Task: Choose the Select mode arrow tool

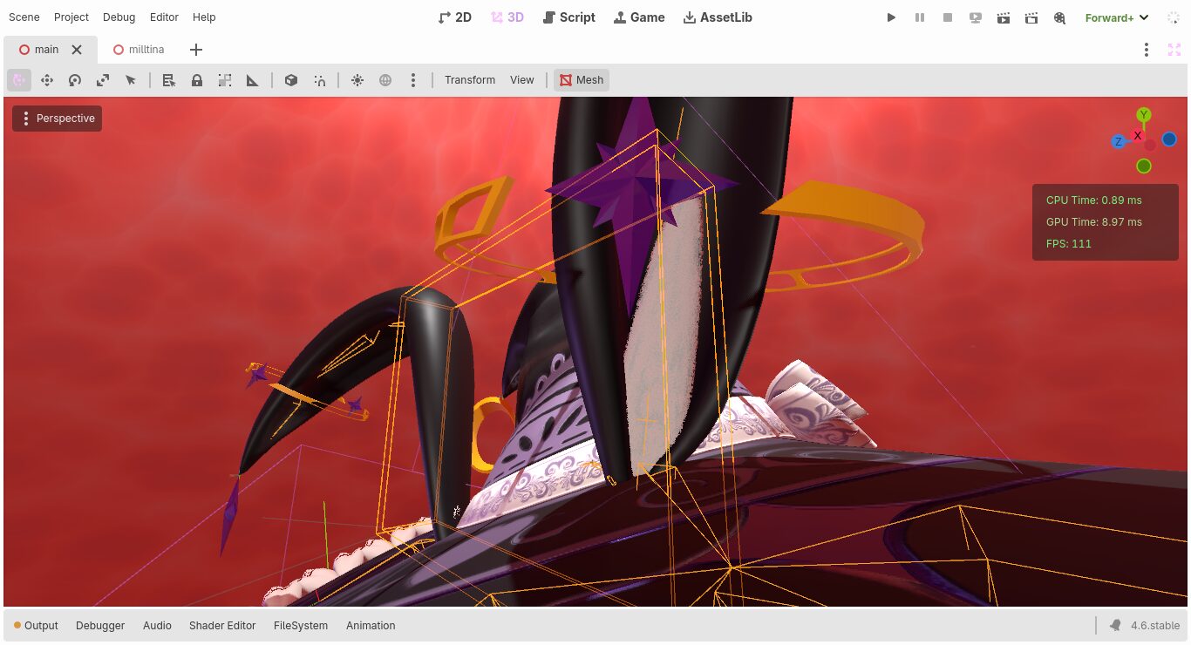Action: [x=131, y=80]
